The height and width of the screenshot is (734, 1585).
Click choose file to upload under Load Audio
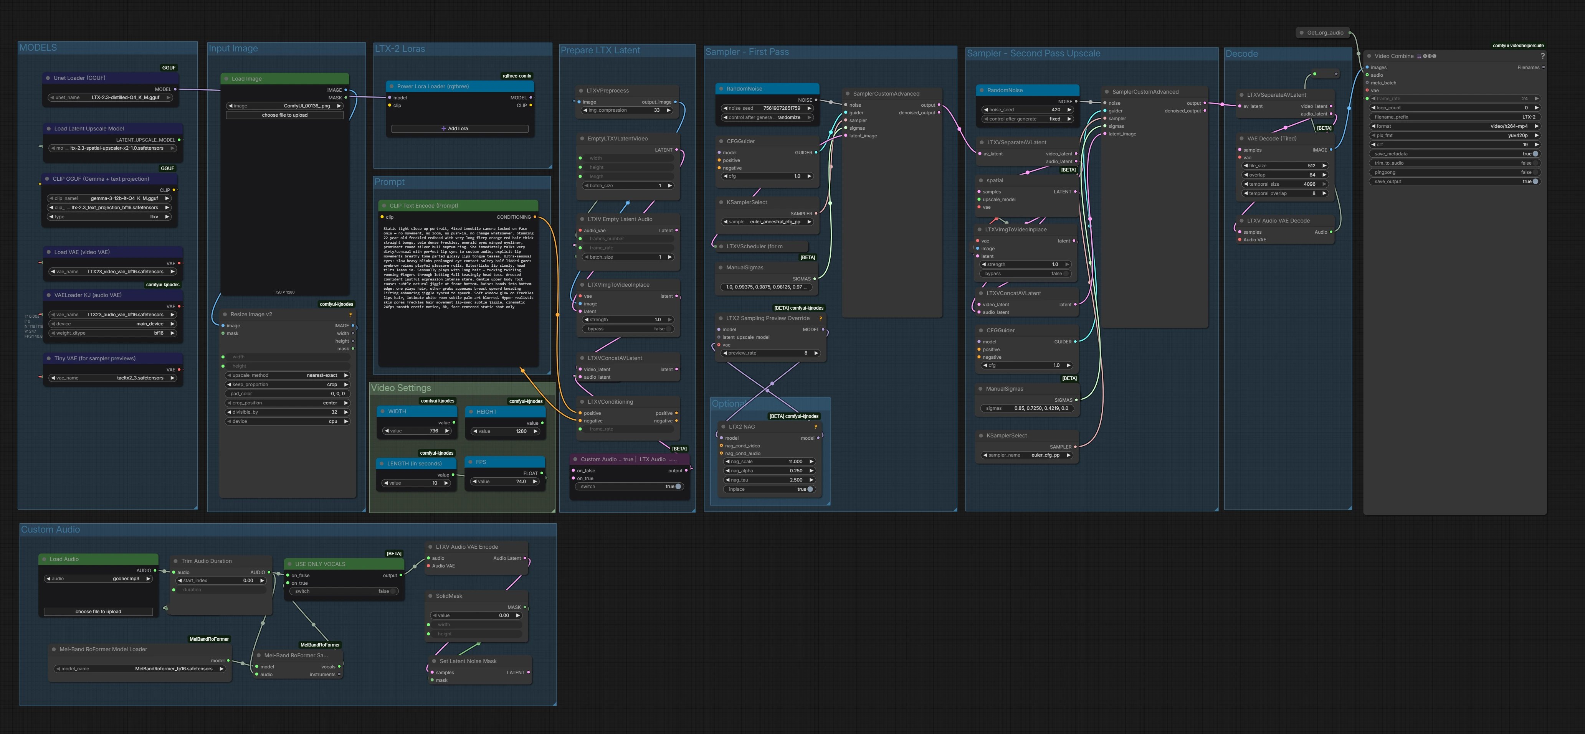pos(98,612)
